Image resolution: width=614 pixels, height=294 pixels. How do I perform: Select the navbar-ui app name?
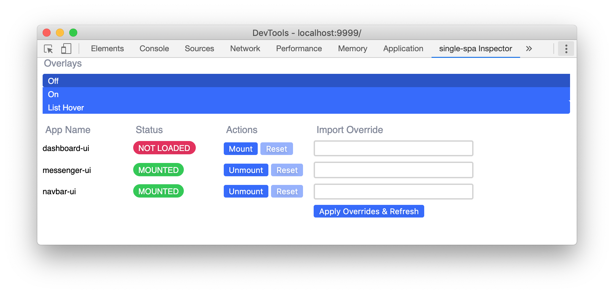tap(59, 192)
